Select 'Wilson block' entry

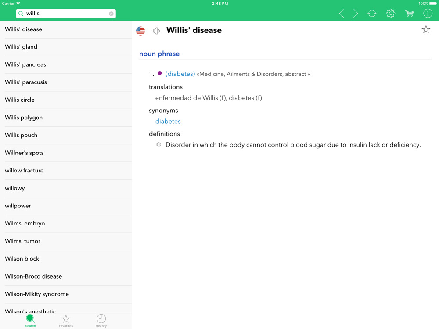(x=66, y=258)
